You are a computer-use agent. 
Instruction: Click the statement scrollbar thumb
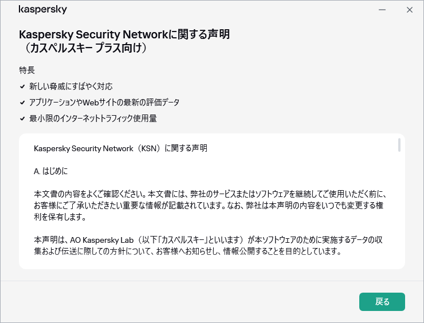[399, 145]
